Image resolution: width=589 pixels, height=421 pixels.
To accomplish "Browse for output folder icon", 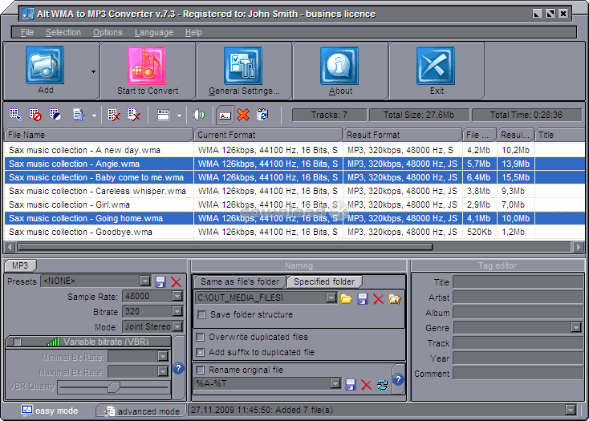I will tap(347, 298).
